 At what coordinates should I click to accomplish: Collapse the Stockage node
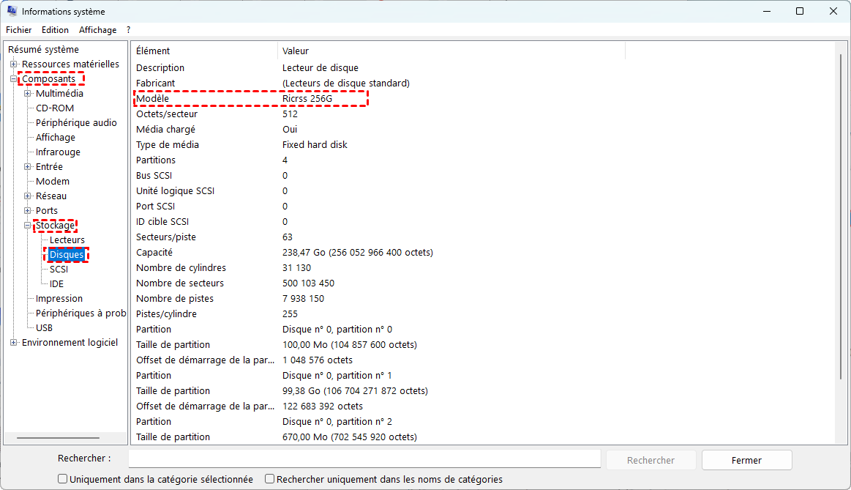(28, 226)
